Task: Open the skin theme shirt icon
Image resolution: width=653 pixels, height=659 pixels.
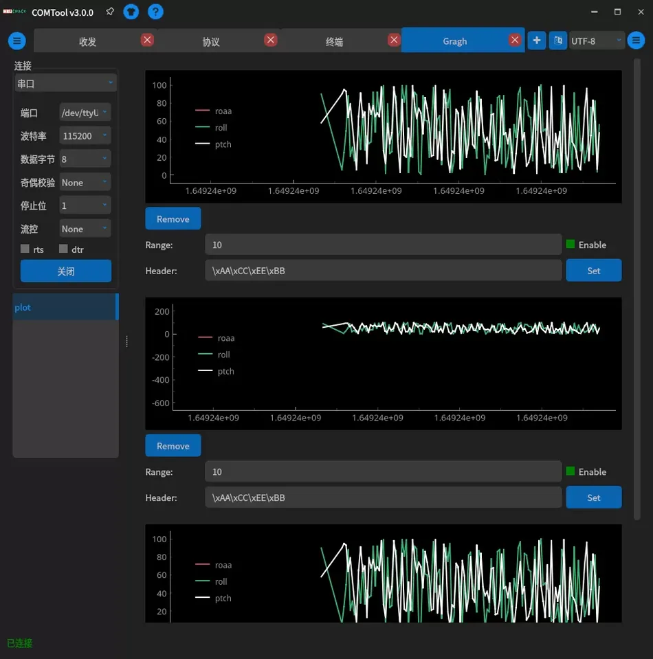Action: click(x=131, y=12)
